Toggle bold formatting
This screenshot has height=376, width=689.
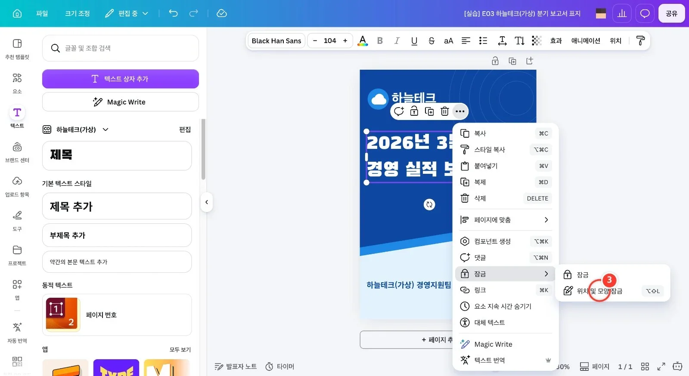pos(380,41)
